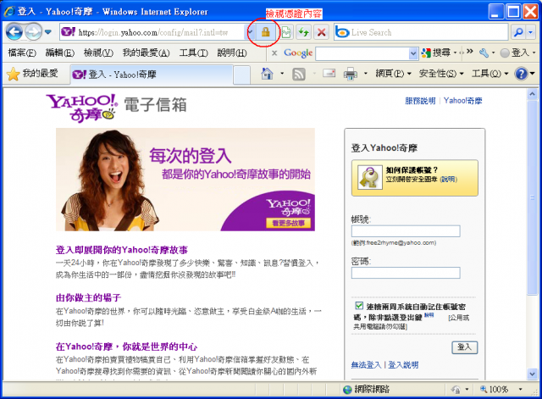Screen dimensions: 542x399
Task: Expand the Google toolbar search history dropdown
Action: click(413, 53)
